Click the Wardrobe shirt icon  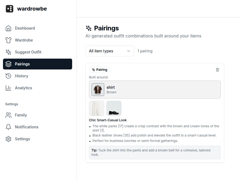click(8, 40)
